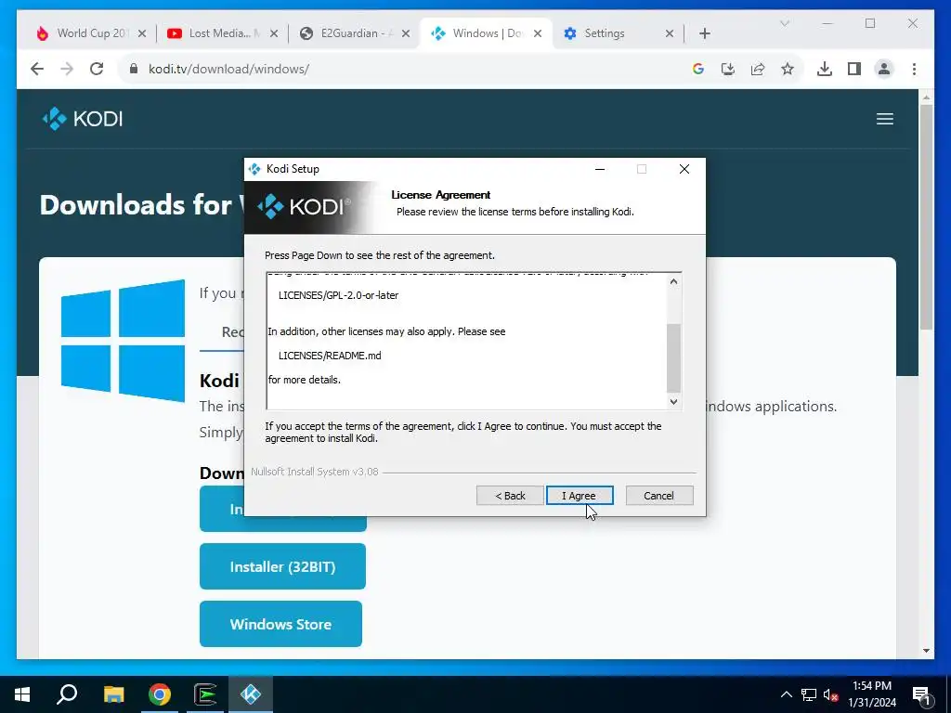Close the Lost Media tab
This screenshot has height=713, width=951.
274,33
